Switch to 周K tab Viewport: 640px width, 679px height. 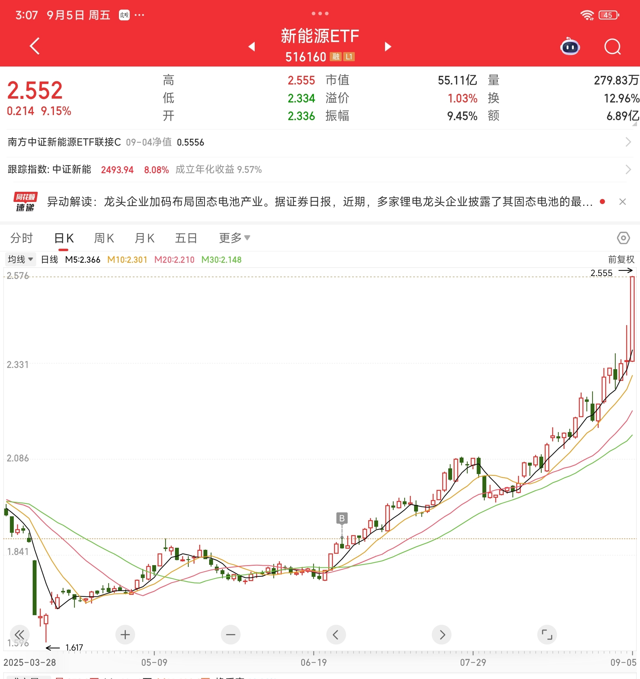tap(104, 238)
